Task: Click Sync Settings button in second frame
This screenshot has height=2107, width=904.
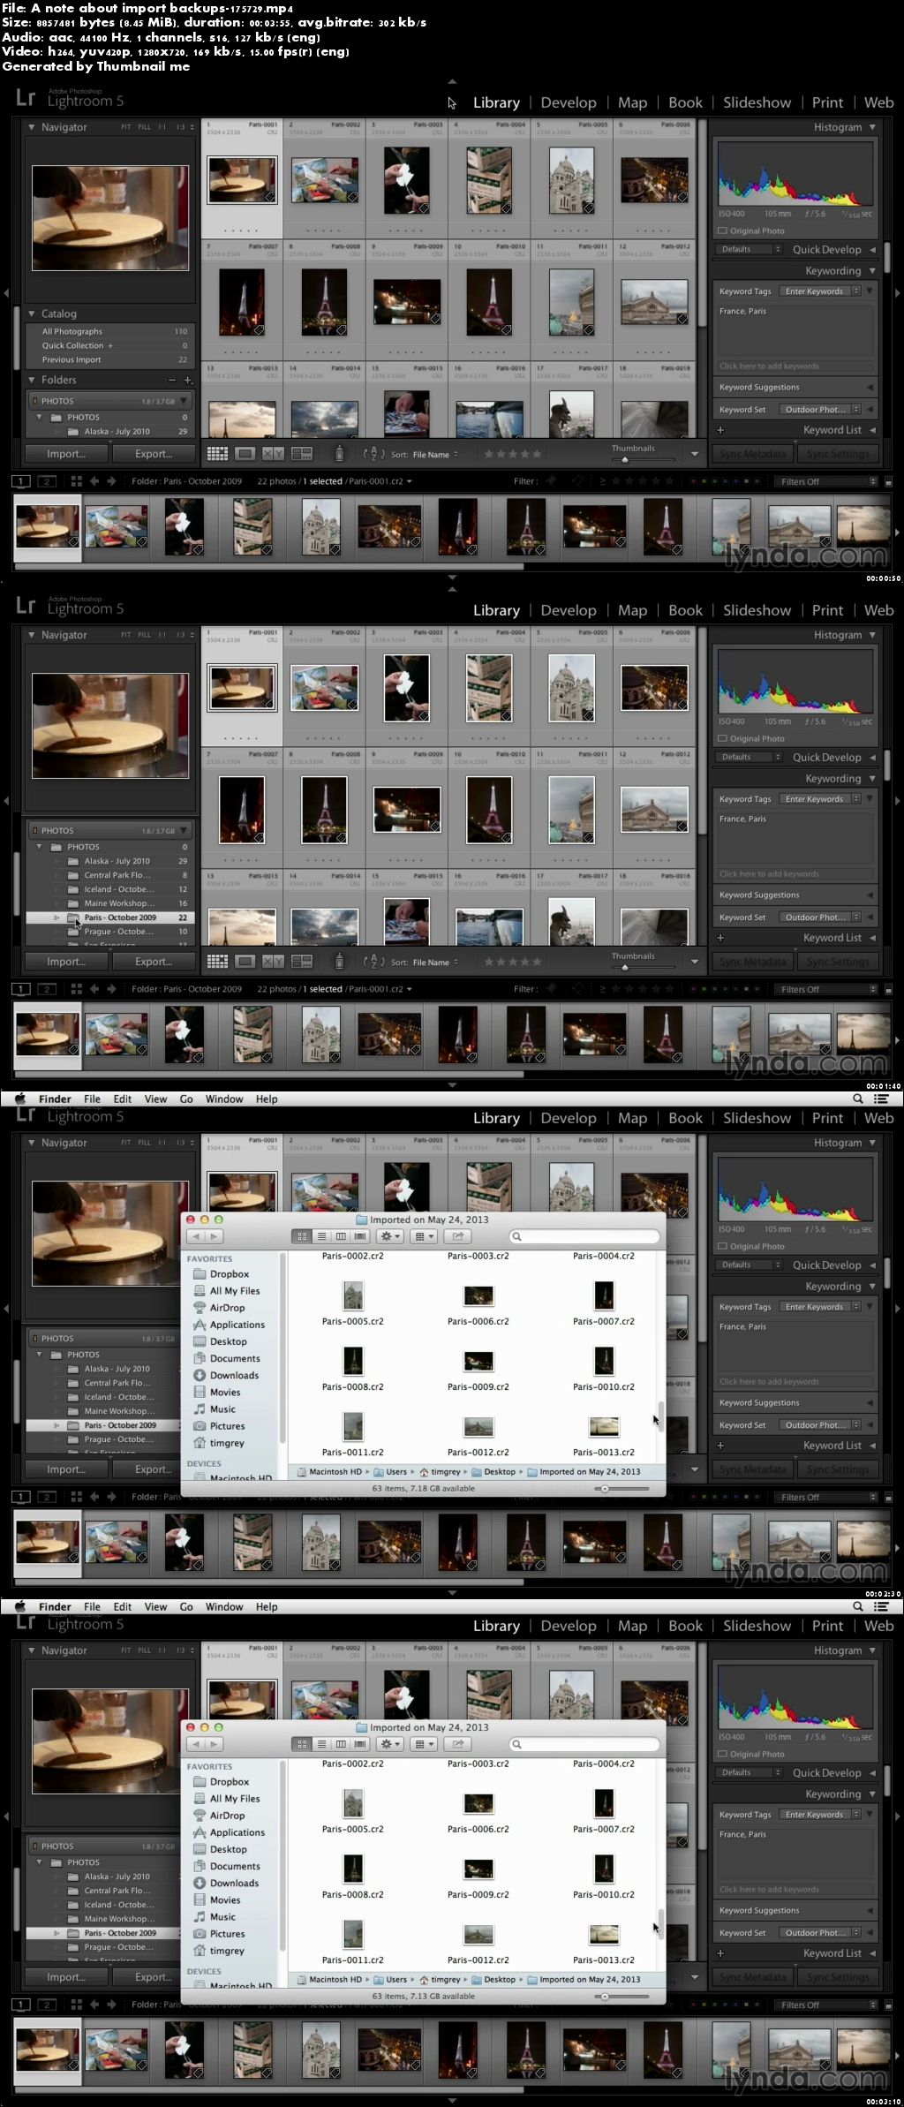Action: [838, 962]
